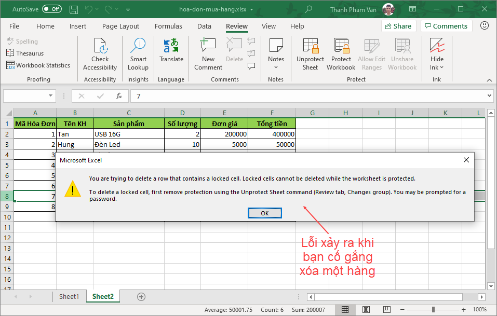Click horizontal scrollbar right arrow
The image size is (497, 316).
click(x=481, y=297)
